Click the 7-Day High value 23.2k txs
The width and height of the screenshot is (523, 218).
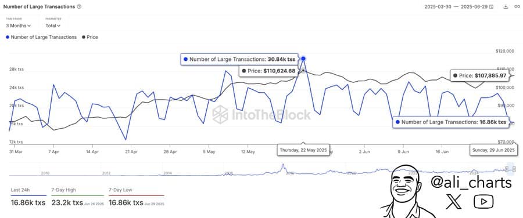click(x=67, y=203)
